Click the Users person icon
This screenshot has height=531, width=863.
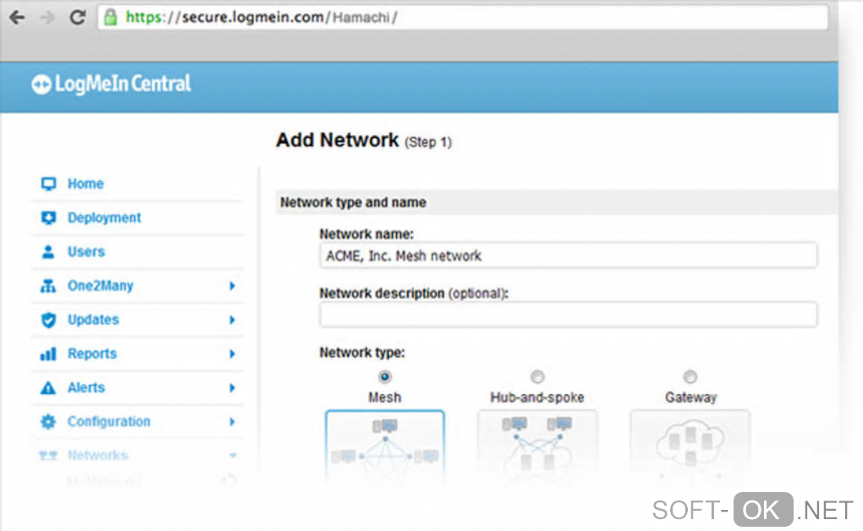tap(48, 252)
